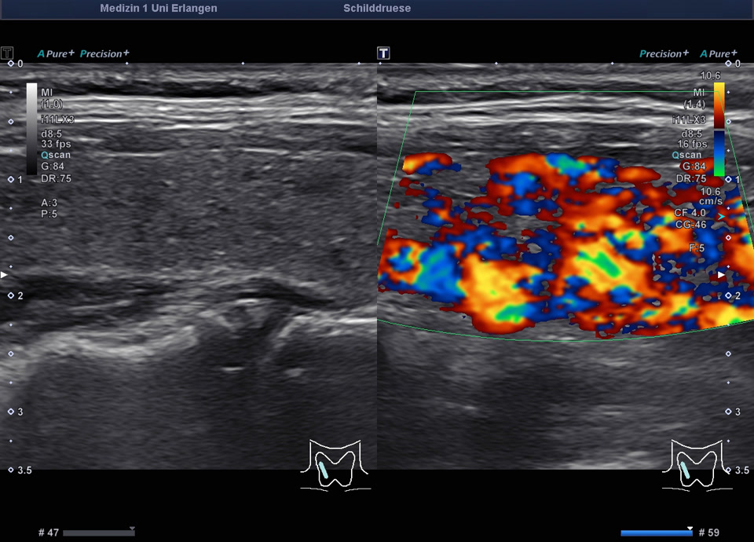Click the blue cine slider at frame # 59
The image size is (754, 542).
pyautogui.click(x=656, y=533)
